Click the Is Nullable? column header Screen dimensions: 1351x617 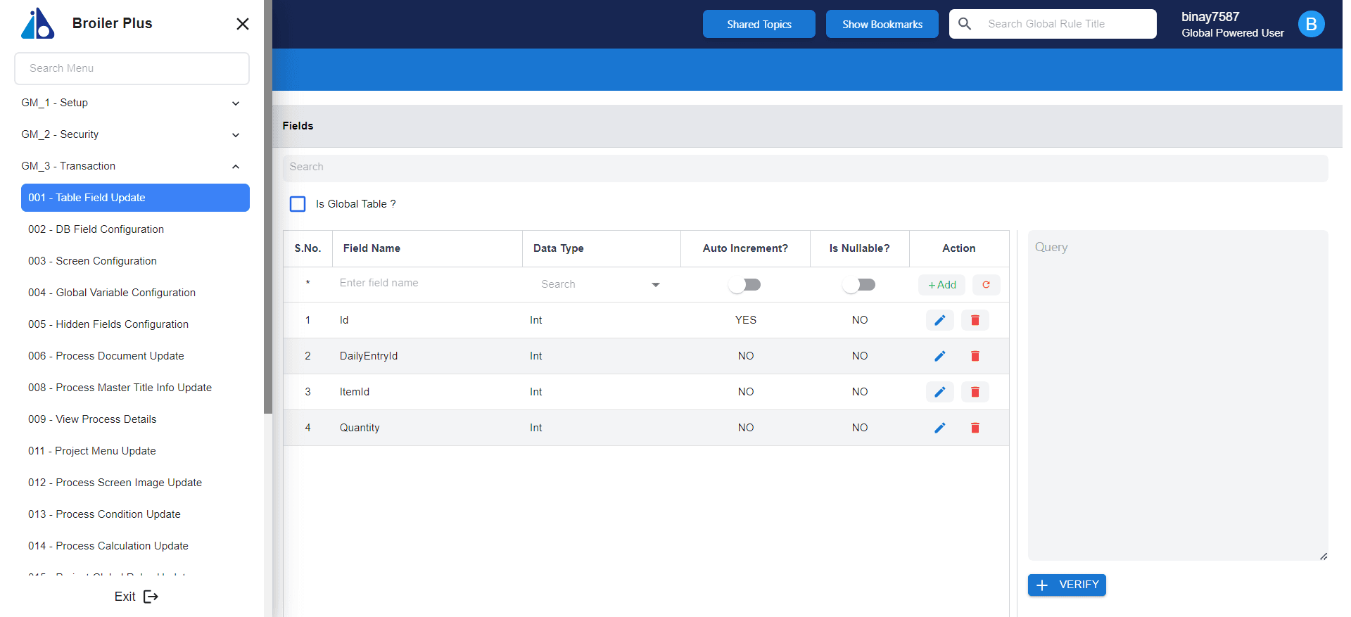(x=859, y=248)
